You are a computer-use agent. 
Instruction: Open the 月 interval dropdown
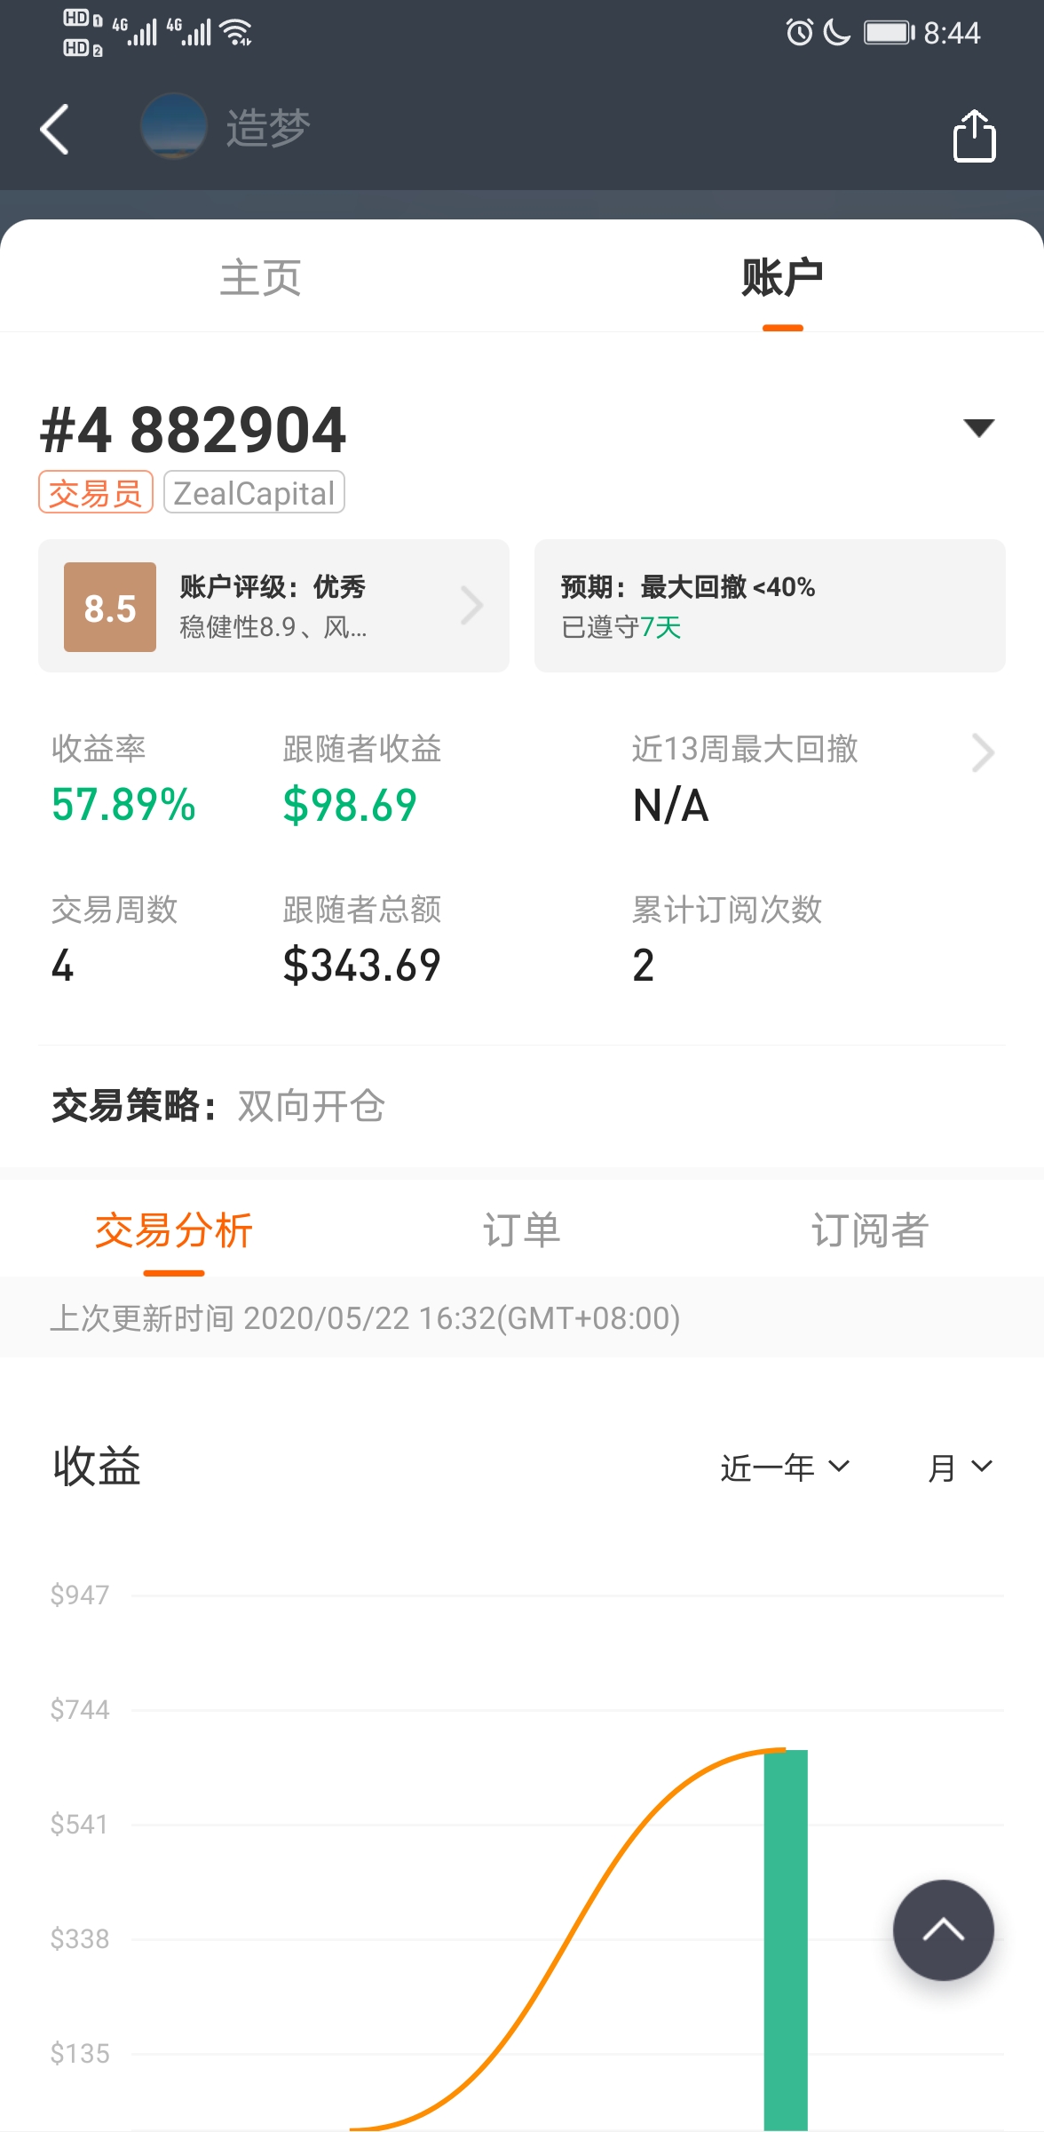click(x=960, y=1468)
